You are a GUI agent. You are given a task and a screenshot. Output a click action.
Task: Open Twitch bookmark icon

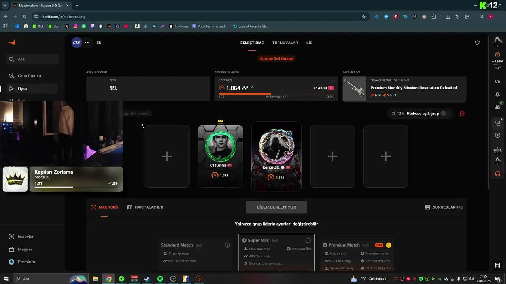click(x=92, y=26)
